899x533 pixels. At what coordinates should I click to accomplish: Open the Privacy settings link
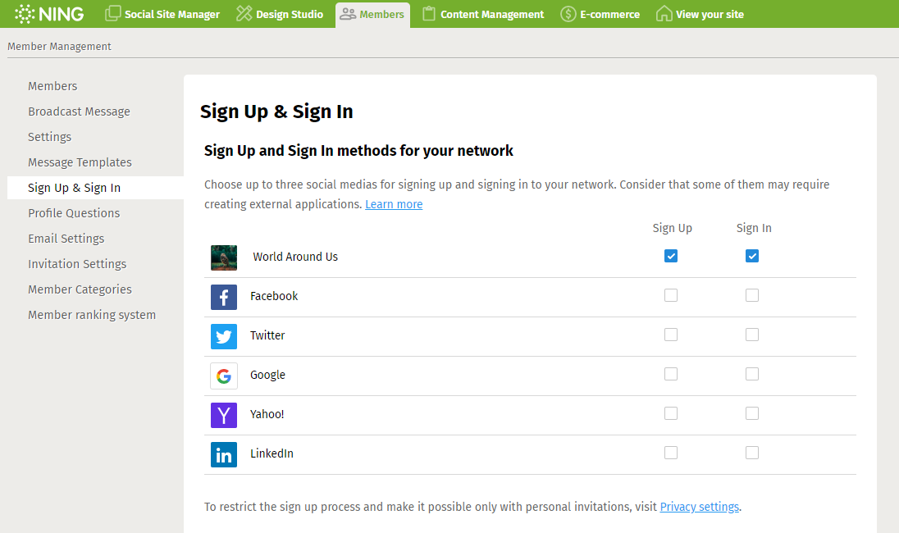(x=700, y=507)
